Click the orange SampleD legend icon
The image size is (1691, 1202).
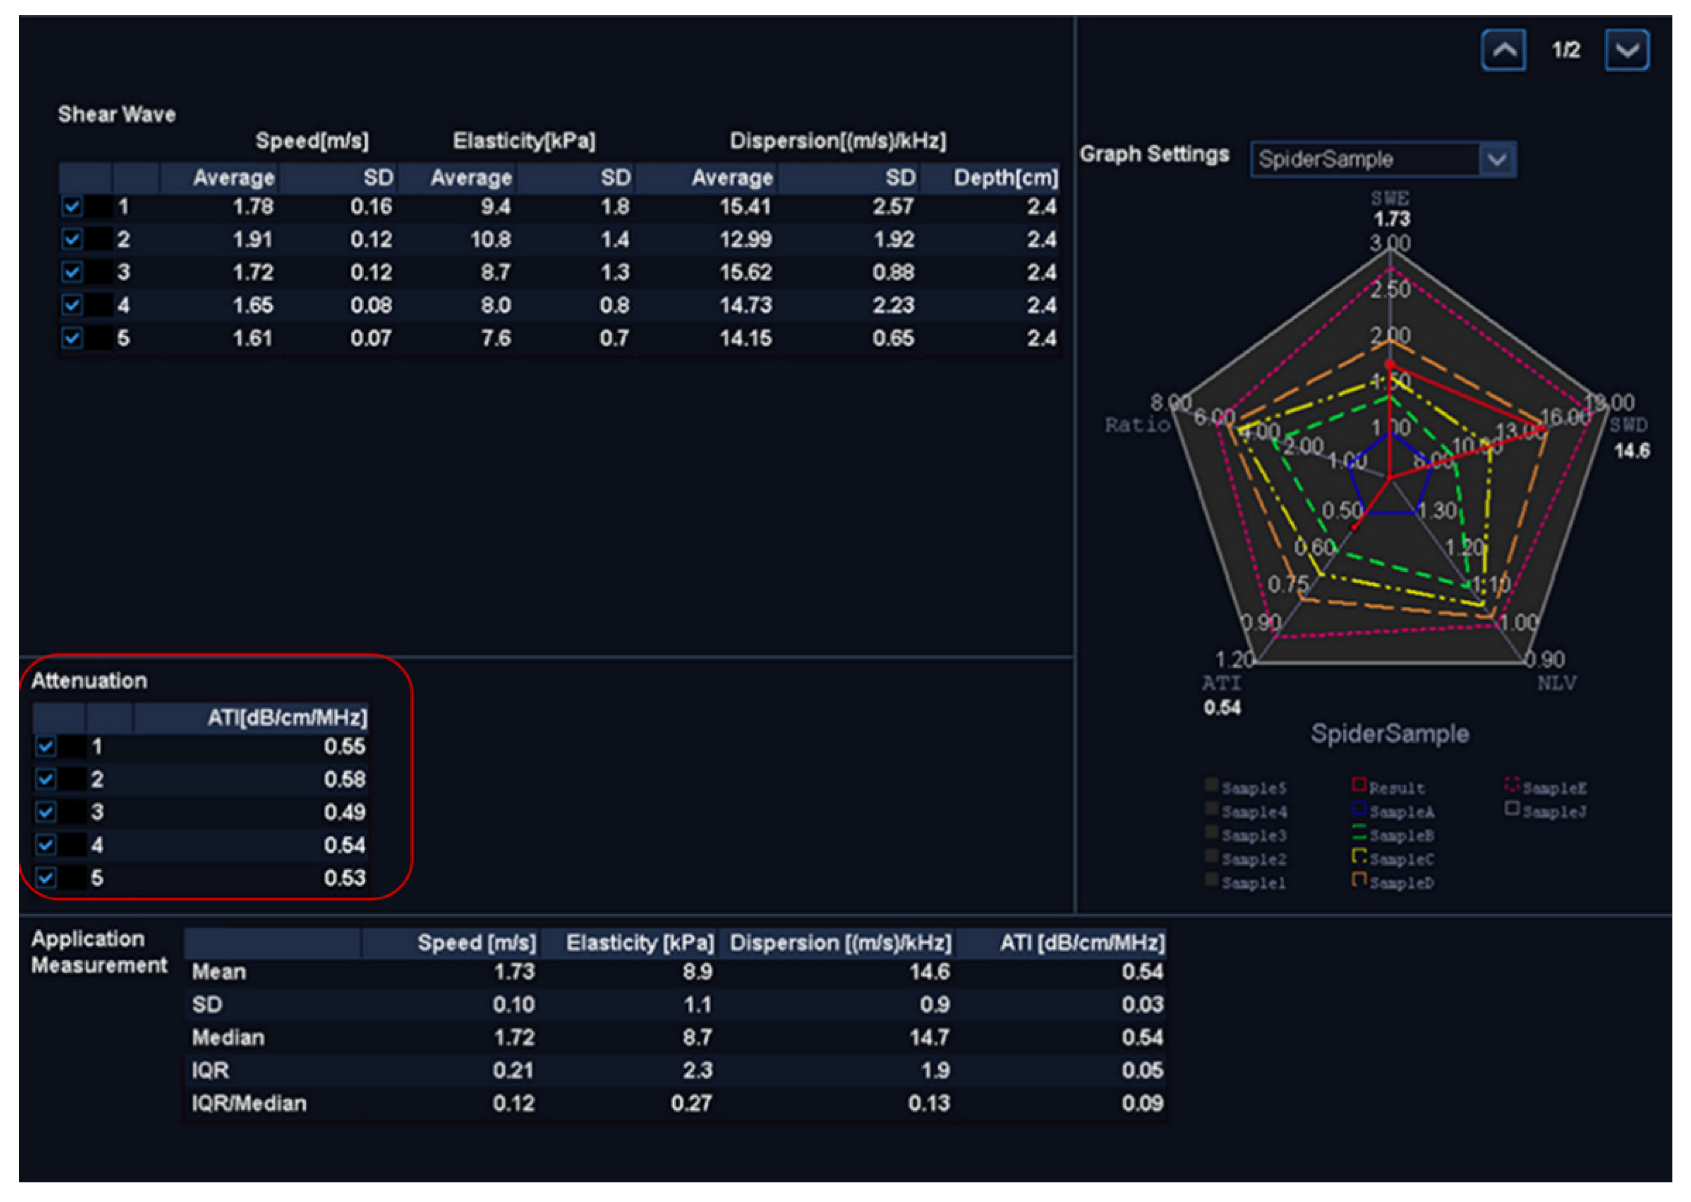click(x=1359, y=880)
